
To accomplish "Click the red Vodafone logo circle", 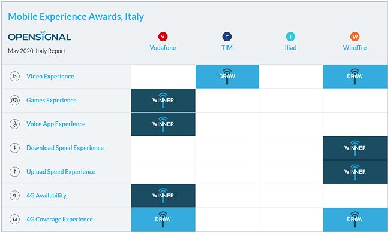I will pos(163,37).
